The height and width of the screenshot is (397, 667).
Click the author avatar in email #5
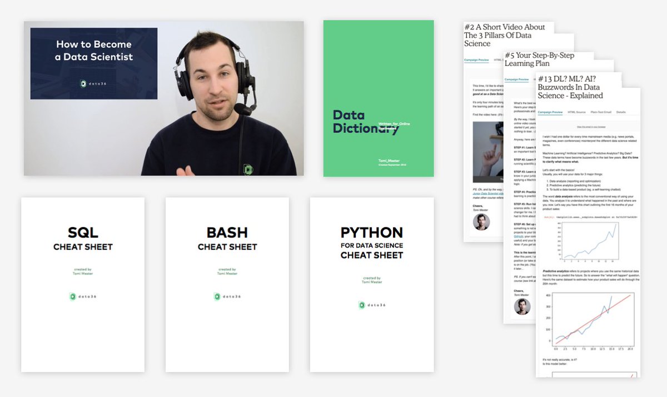tap(522, 306)
